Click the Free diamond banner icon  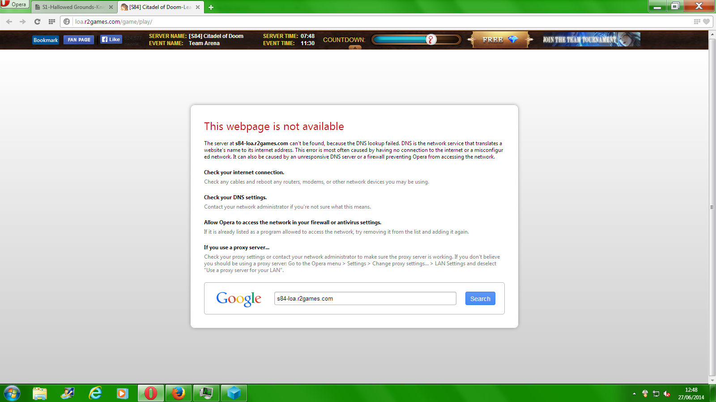pyautogui.click(x=500, y=40)
